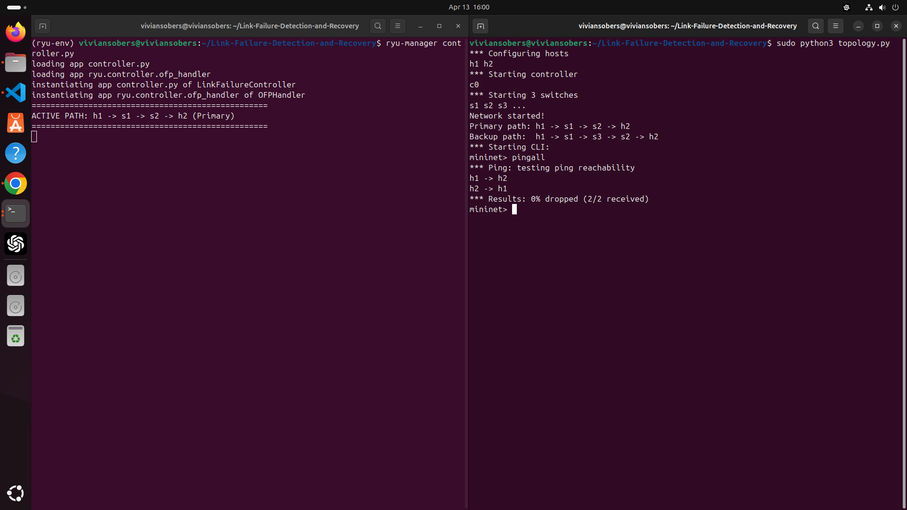Image resolution: width=907 pixels, height=510 pixels.
Task: Click search icon in left terminal header
Action: point(377,26)
